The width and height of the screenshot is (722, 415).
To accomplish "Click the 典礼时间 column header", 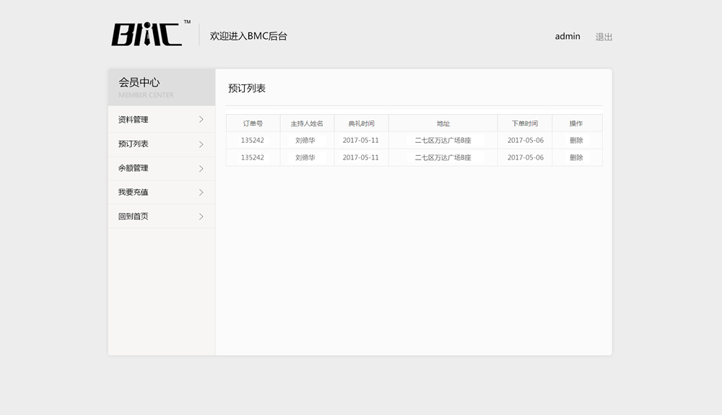I will tap(361, 123).
